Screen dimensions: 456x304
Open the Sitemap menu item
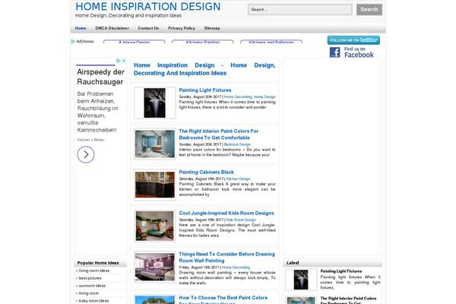[x=212, y=28]
